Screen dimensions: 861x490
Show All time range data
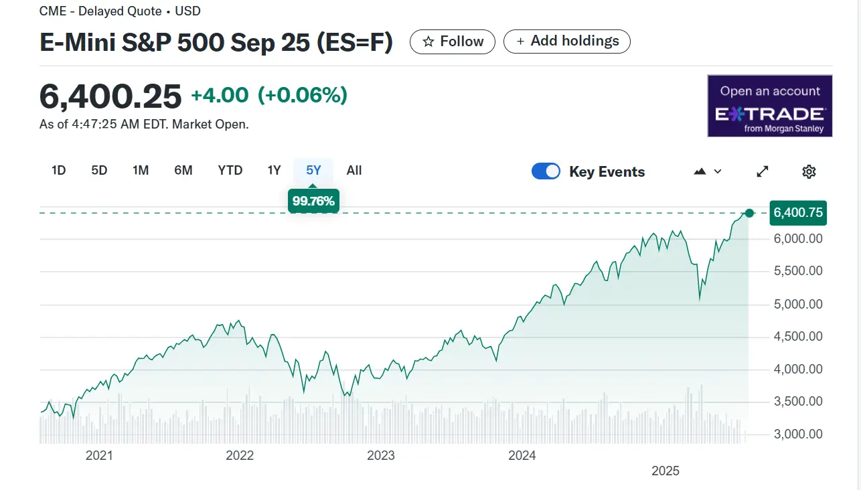point(354,171)
